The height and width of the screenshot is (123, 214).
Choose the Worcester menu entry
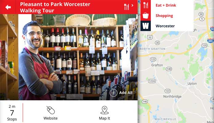pos(165,26)
